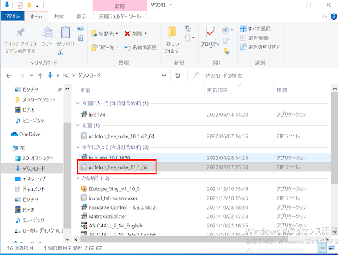Switch to the Home (ホーム) tab
The image size is (338, 255).
[x=36, y=16]
